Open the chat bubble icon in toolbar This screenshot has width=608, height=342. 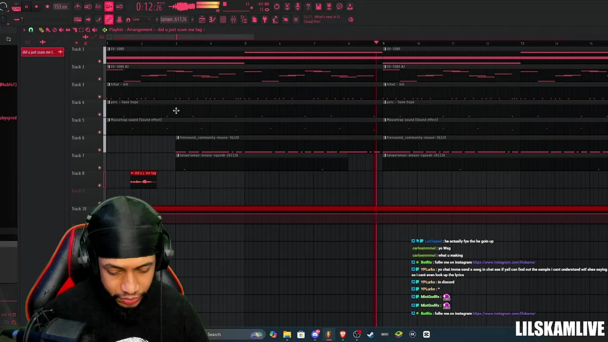coord(339,7)
